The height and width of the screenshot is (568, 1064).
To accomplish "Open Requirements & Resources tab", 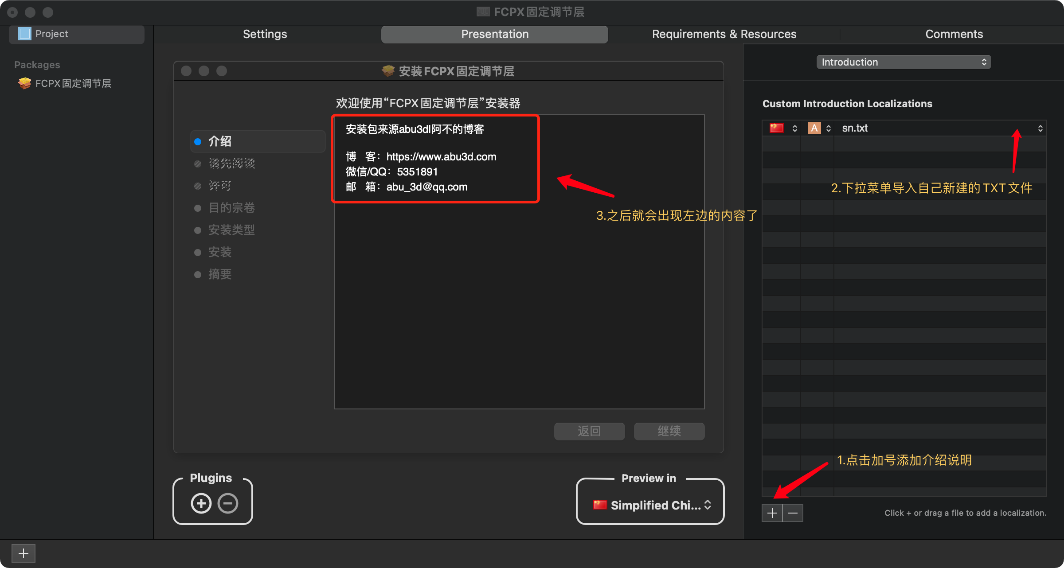I will pyautogui.click(x=724, y=34).
